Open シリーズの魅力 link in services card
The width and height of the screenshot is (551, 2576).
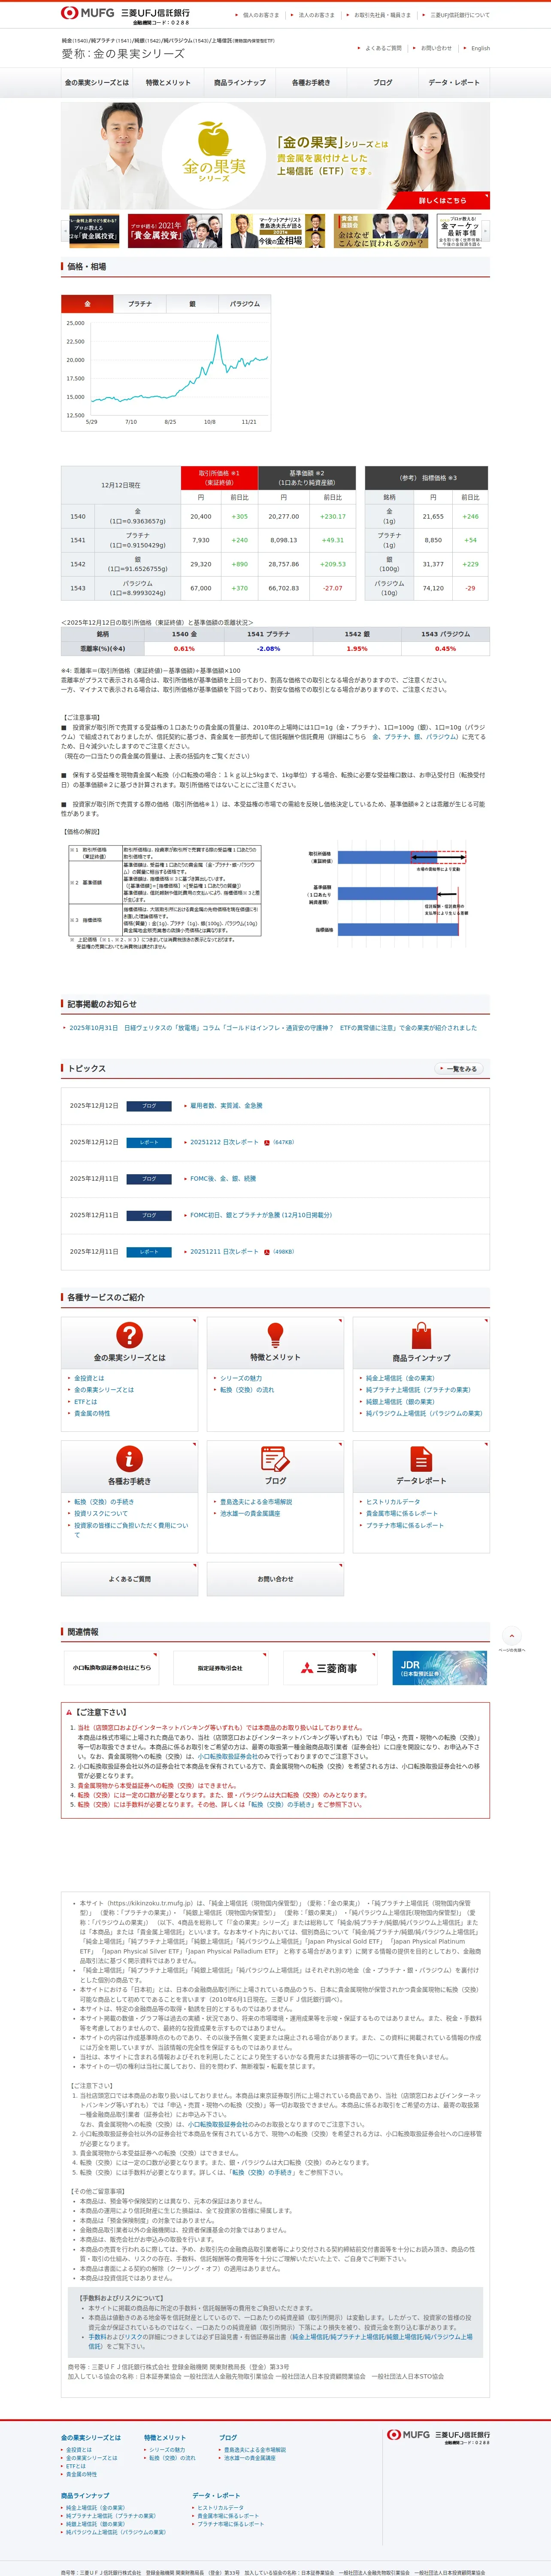point(241,1378)
